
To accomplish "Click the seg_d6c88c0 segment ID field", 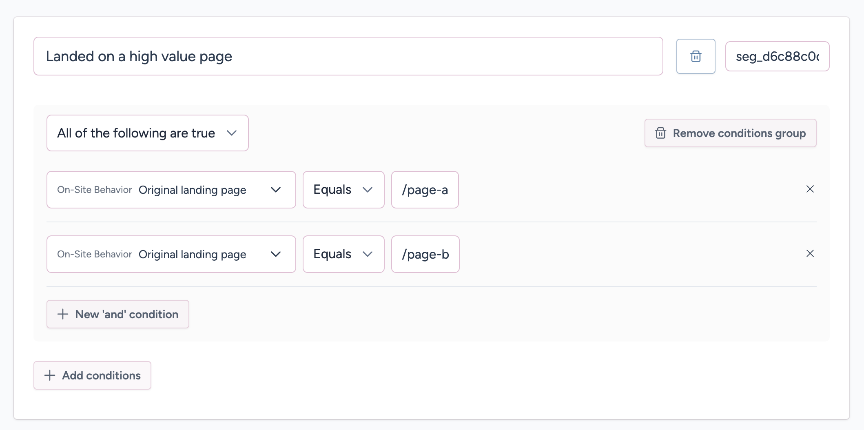I will click(x=777, y=56).
